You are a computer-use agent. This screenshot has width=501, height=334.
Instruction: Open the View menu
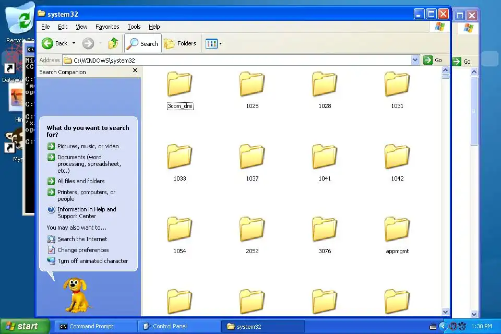pyautogui.click(x=81, y=27)
